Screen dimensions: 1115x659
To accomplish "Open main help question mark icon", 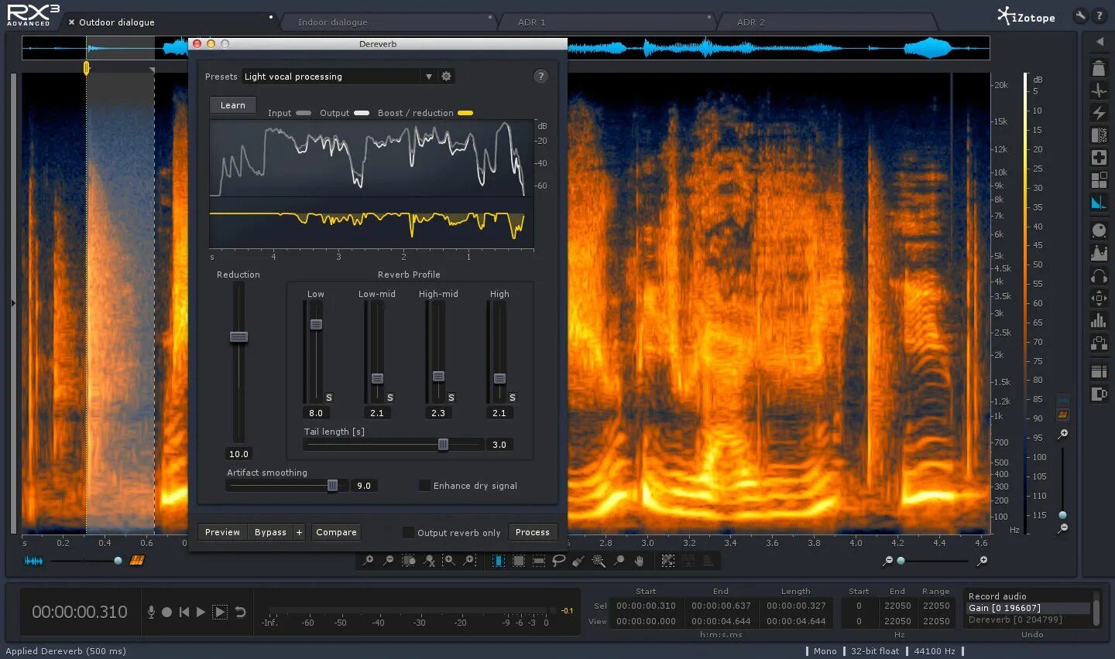I will pos(1099,15).
